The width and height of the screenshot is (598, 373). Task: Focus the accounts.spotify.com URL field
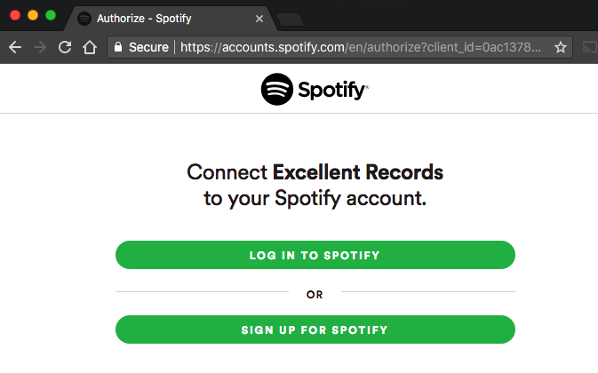(x=361, y=47)
